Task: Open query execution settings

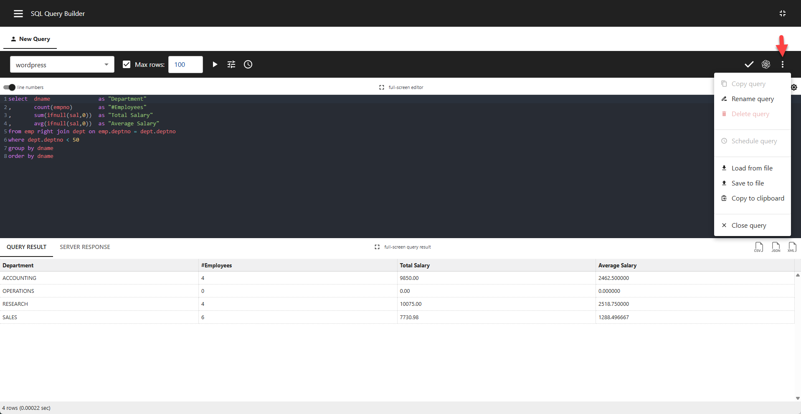Action: point(231,64)
